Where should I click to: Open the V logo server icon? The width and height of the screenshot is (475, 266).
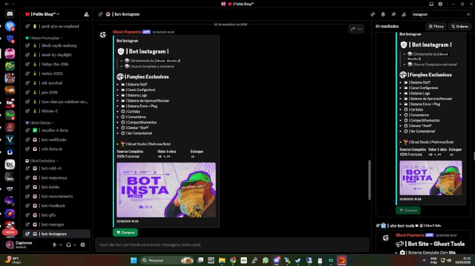click(9, 140)
